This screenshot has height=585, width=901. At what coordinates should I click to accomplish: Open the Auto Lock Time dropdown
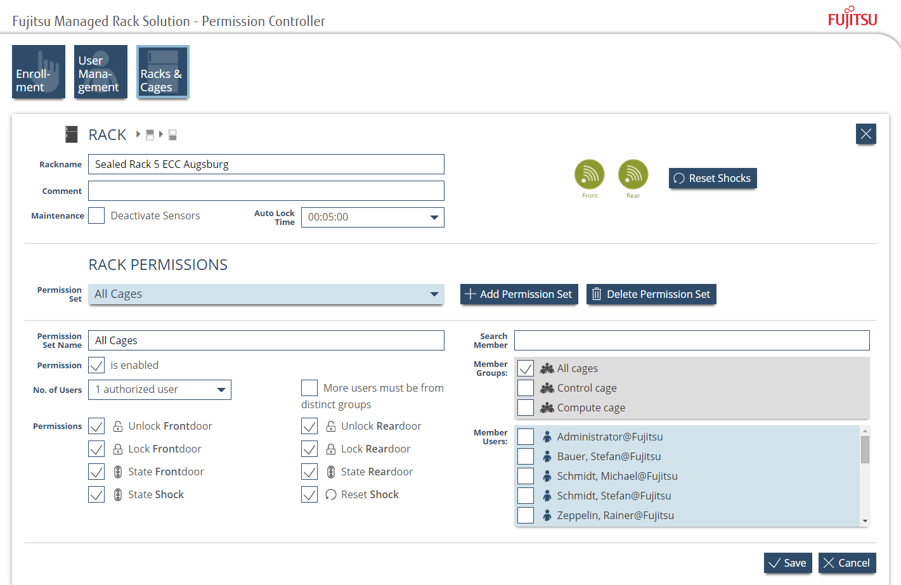coord(373,217)
